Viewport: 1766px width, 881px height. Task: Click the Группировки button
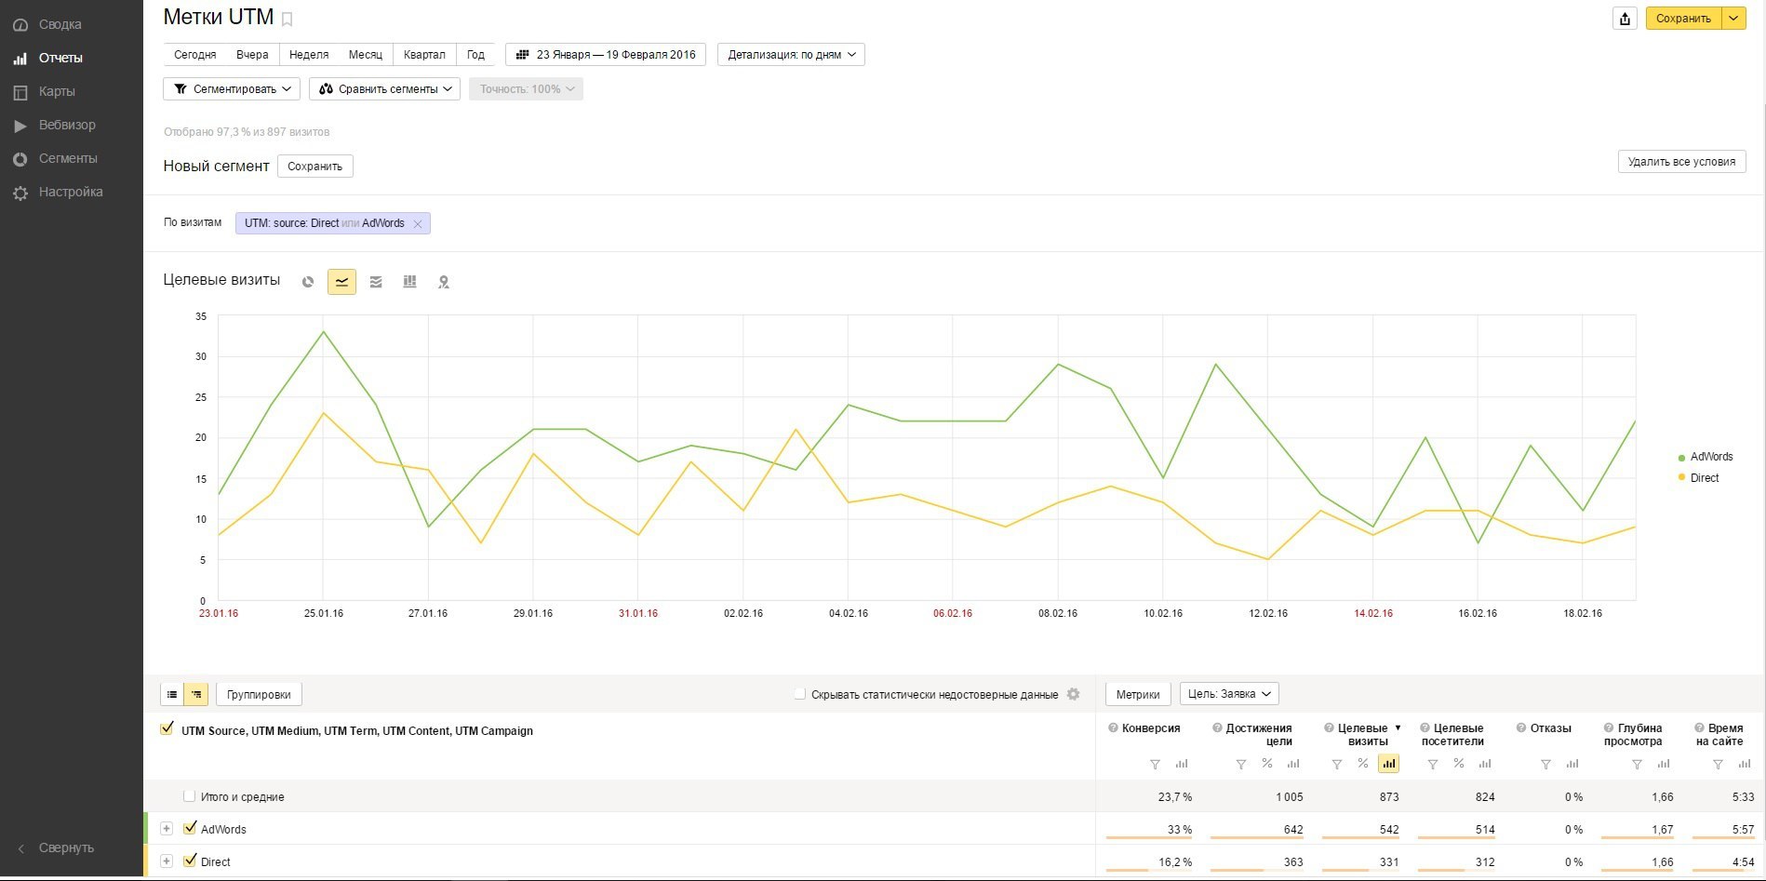point(259,694)
